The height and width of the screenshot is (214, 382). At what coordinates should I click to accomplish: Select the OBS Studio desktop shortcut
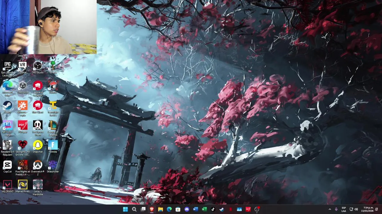pos(38,67)
